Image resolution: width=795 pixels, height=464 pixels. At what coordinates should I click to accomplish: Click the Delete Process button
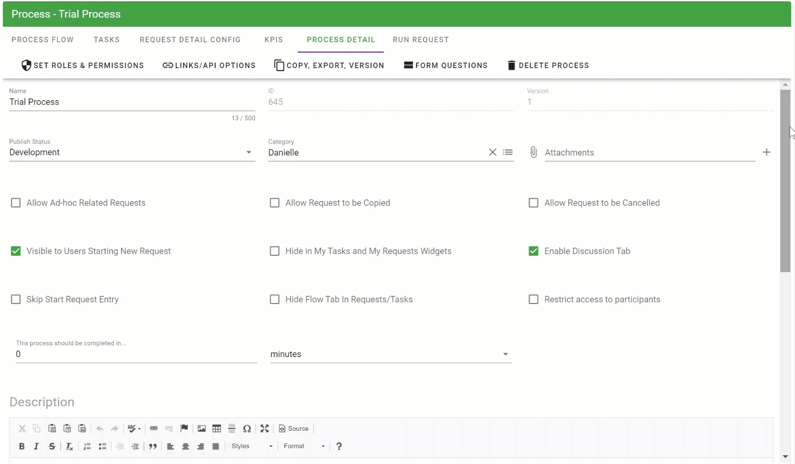548,66
